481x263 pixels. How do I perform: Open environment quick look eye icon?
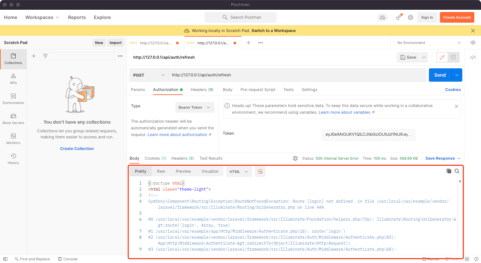click(473, 43)
